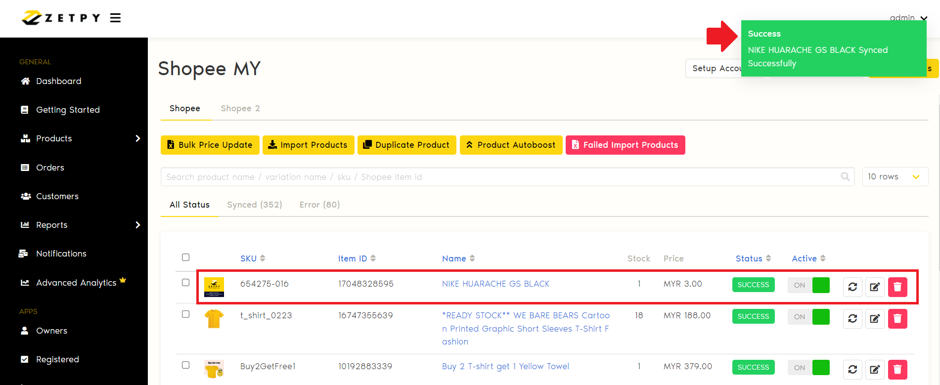
Task: Sort table by Active column
Action: (x=809, y=258)
